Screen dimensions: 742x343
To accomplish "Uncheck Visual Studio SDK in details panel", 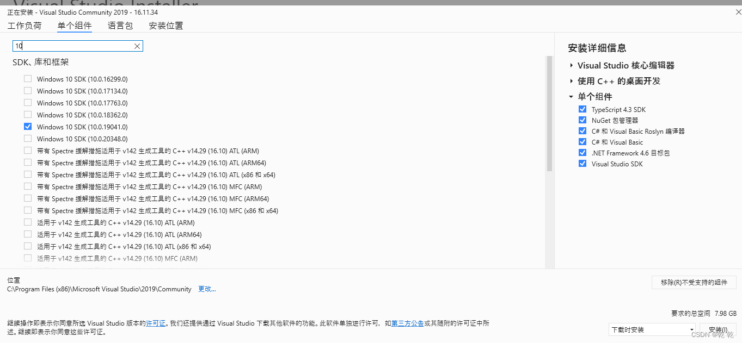I will (x=582, y=164).
